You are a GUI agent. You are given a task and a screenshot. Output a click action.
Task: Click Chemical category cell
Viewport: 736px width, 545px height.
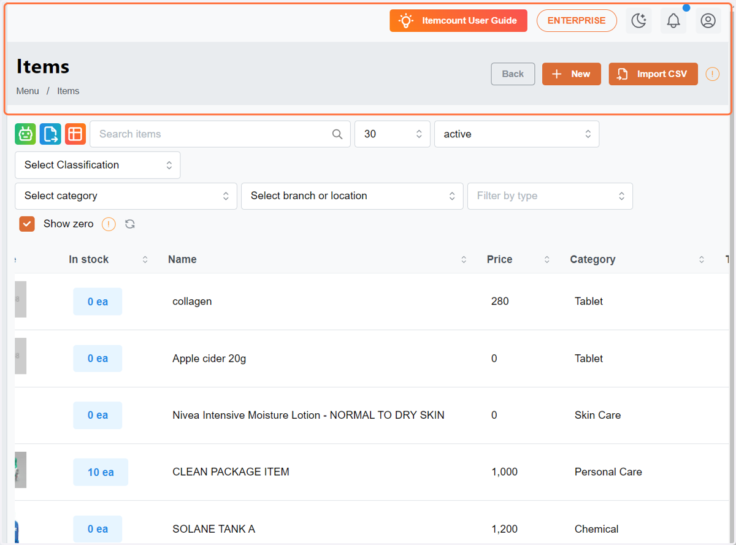click(x=596, y=529)
